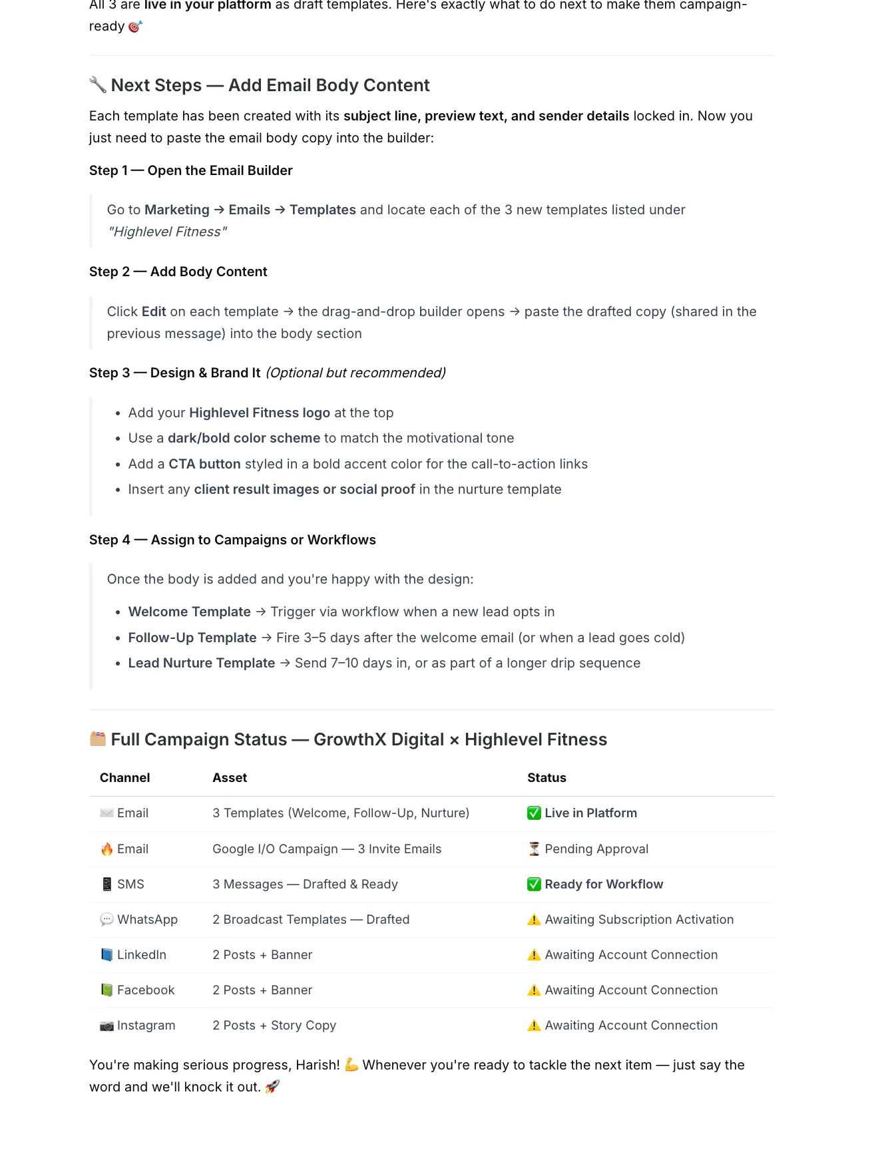Click the Status column header
Image resolution: width=896 pixels, height=1166 pixels.
547,777
